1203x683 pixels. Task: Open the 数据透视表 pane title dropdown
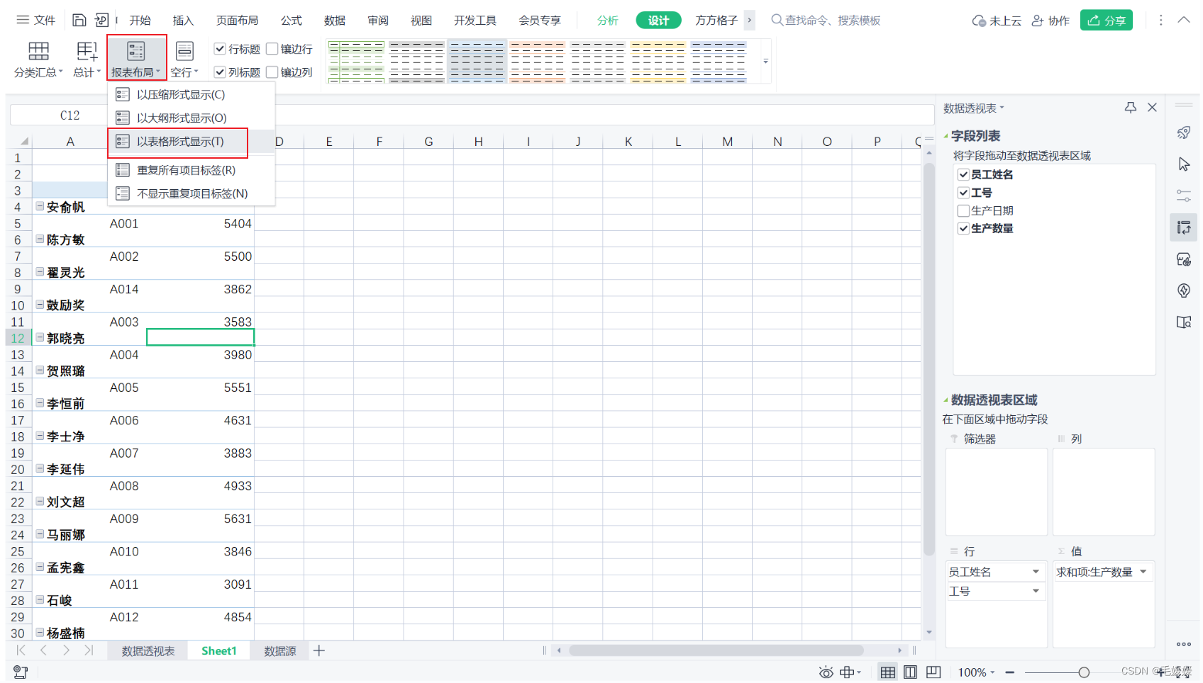coord(1002,108)
